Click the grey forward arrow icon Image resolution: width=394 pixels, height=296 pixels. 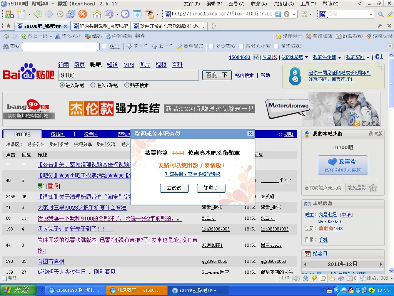point(49,14)
